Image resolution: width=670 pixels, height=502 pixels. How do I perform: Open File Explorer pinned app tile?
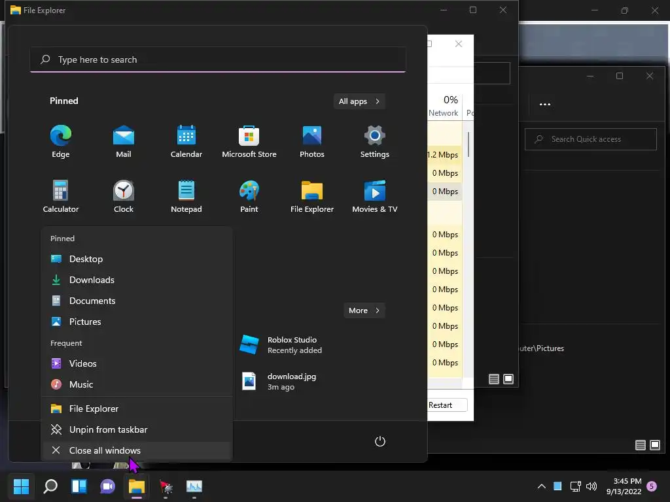pyautogui.click(x=312, y=196)
